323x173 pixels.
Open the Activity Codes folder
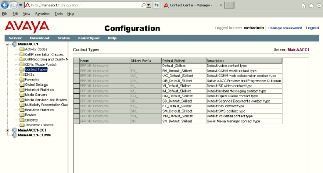coord(36,49)
